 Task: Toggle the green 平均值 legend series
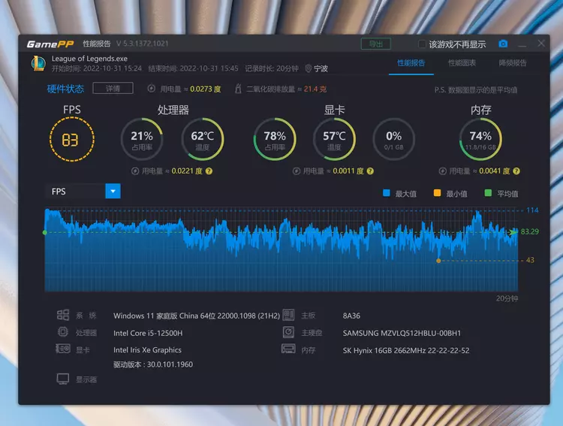(488, 193)
